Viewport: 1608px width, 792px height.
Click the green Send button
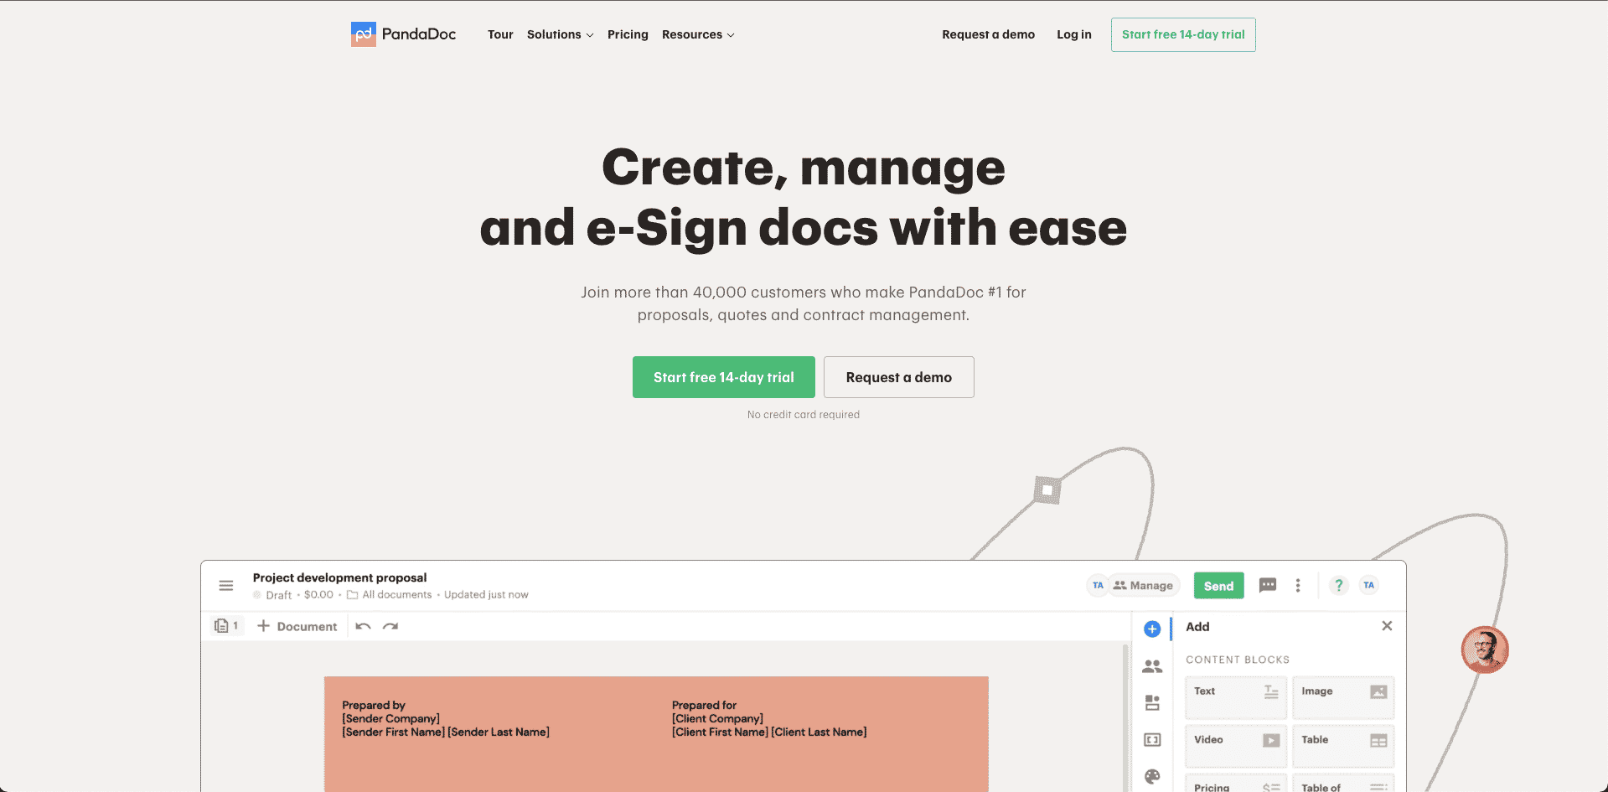point(1218,586)
